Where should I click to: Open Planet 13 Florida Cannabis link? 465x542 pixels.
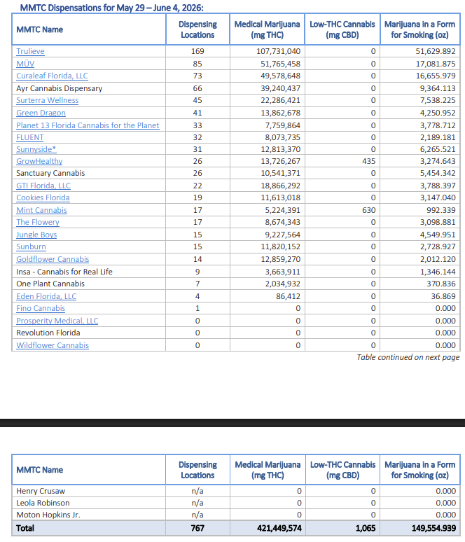(x=88, y=125)
